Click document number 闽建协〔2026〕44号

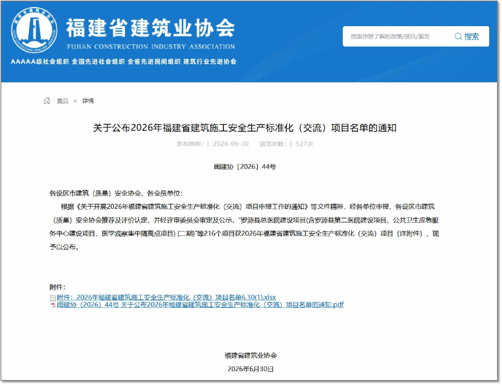[x=245, y=167]
